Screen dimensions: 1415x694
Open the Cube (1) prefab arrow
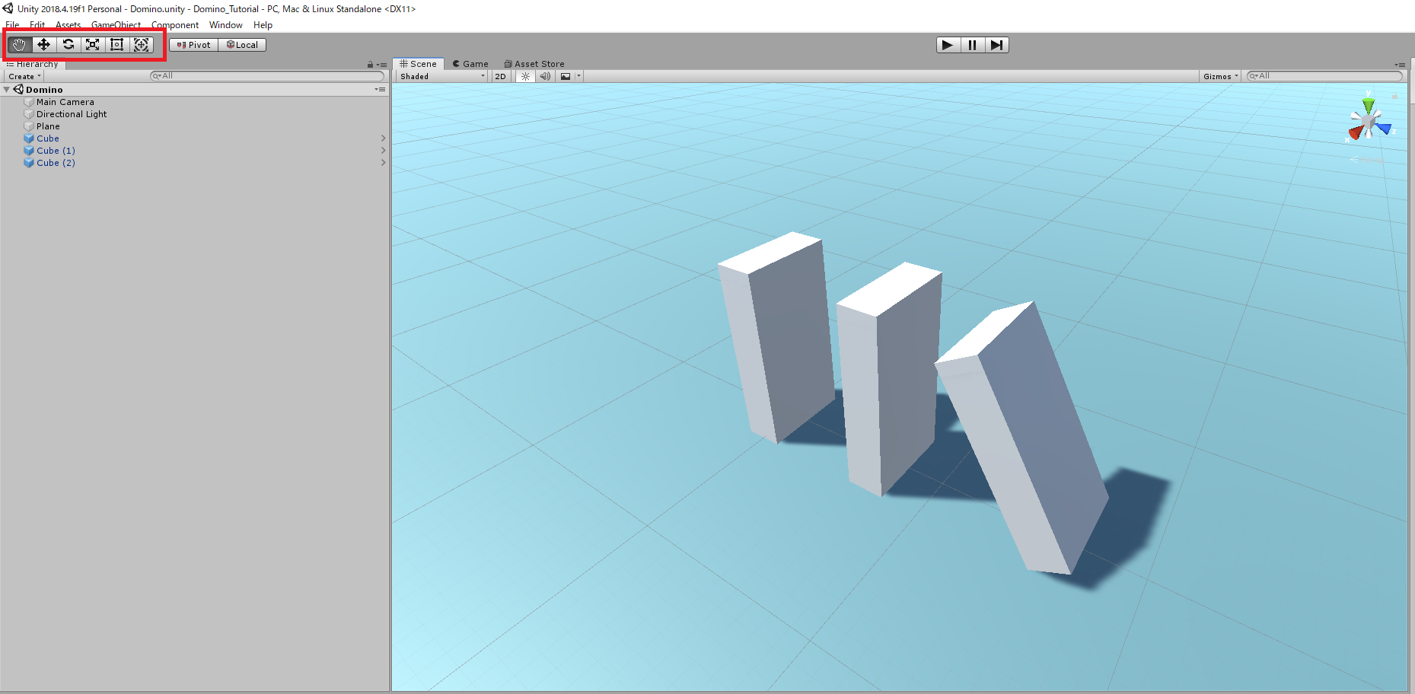[383, 151]
